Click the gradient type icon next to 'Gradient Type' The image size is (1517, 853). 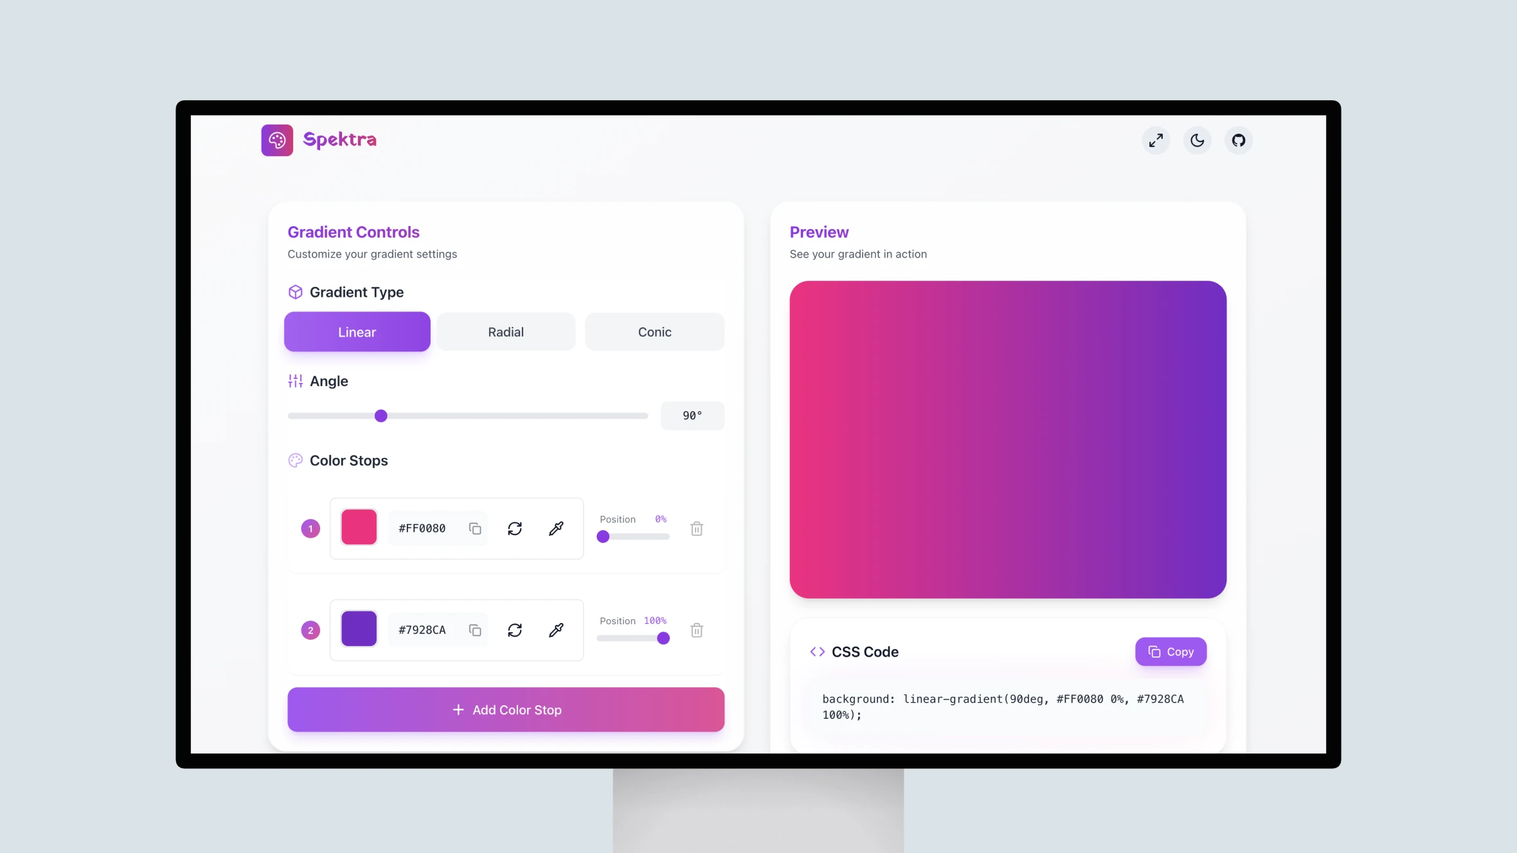pyautogui.click(x=295, y=292)
